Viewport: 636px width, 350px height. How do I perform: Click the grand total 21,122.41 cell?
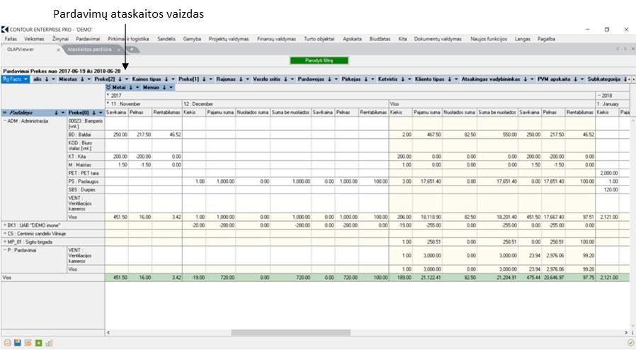point(427,278)
